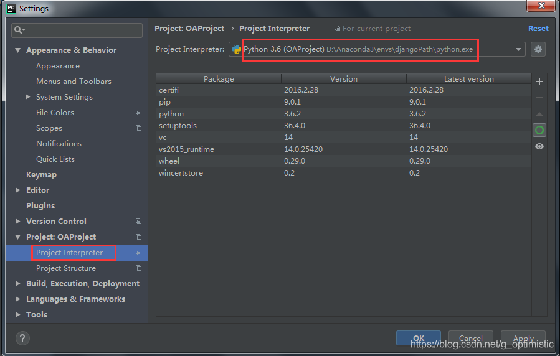Select the certifi package row
Viewport: 560px width, 356px height.
(x=344, y=90)
